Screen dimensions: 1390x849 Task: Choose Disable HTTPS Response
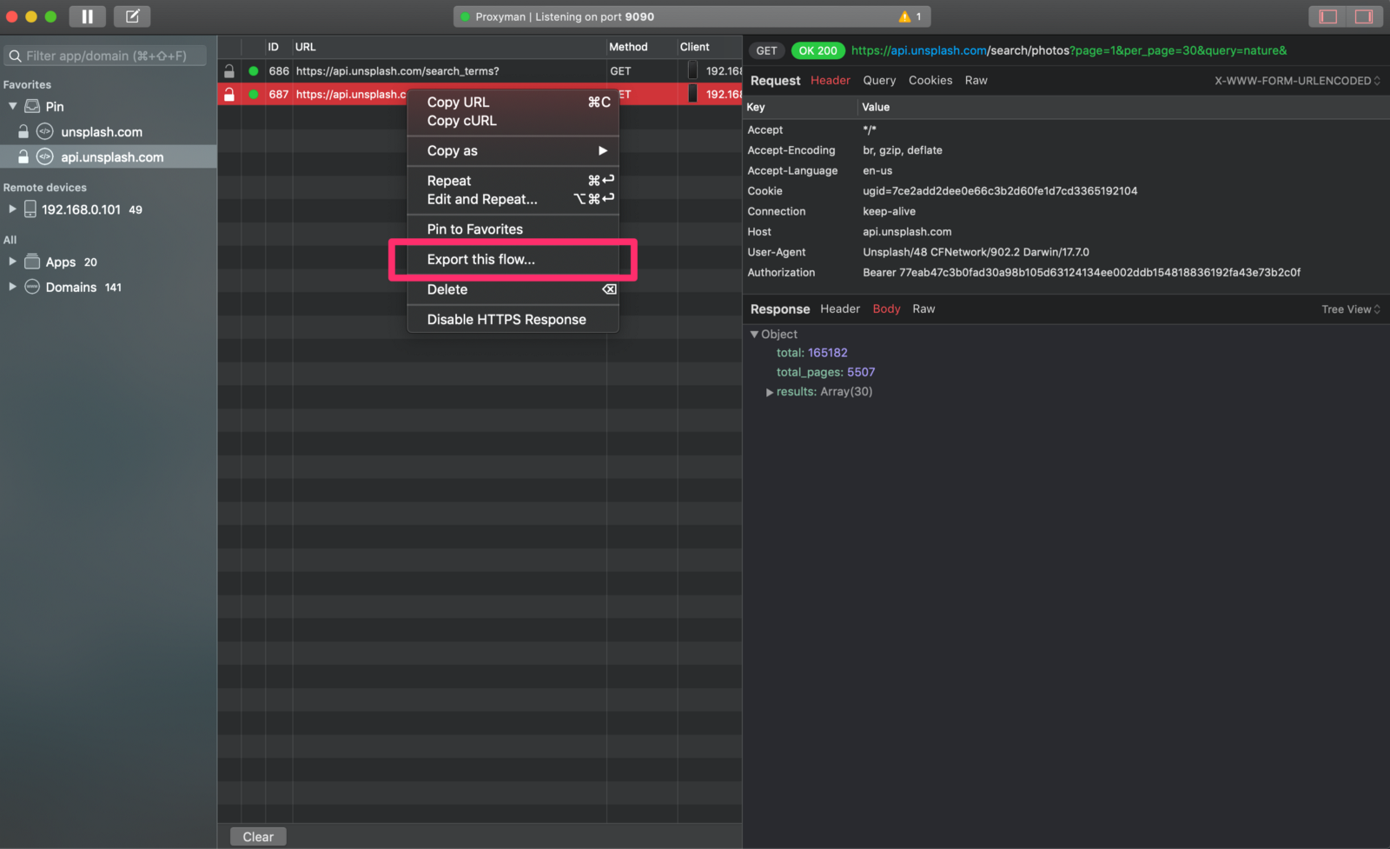click(513, 320)
